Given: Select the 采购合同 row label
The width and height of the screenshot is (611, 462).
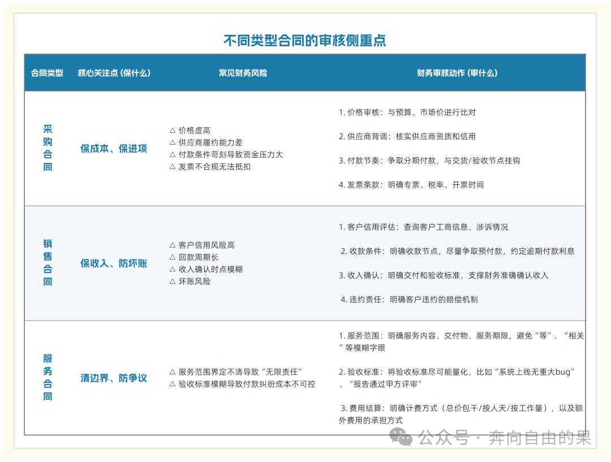Looking at the screenshot, I should pos(48,148).
